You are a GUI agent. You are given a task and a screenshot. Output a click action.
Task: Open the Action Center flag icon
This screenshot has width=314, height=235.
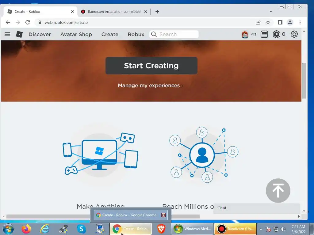268,229
